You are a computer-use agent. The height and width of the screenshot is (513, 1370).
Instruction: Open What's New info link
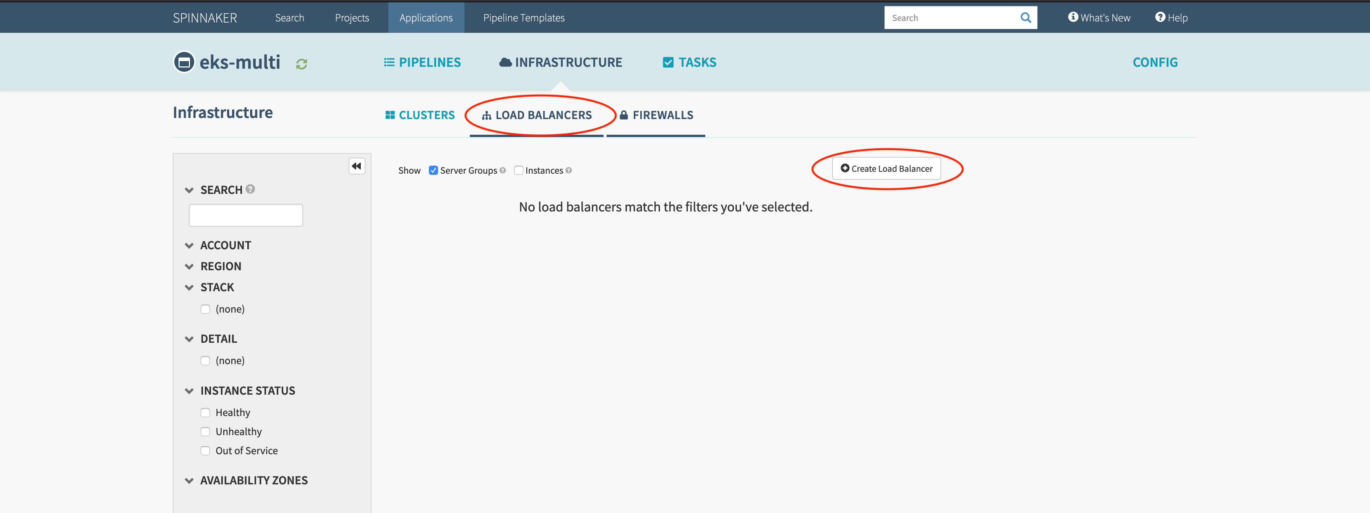pos(1099,18)
